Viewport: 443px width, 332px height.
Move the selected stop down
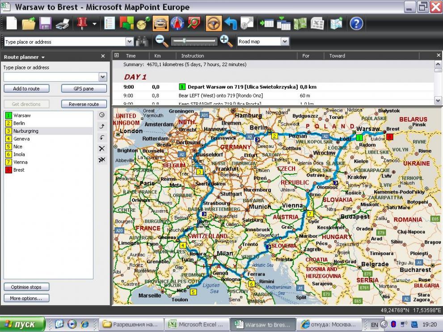102,138
